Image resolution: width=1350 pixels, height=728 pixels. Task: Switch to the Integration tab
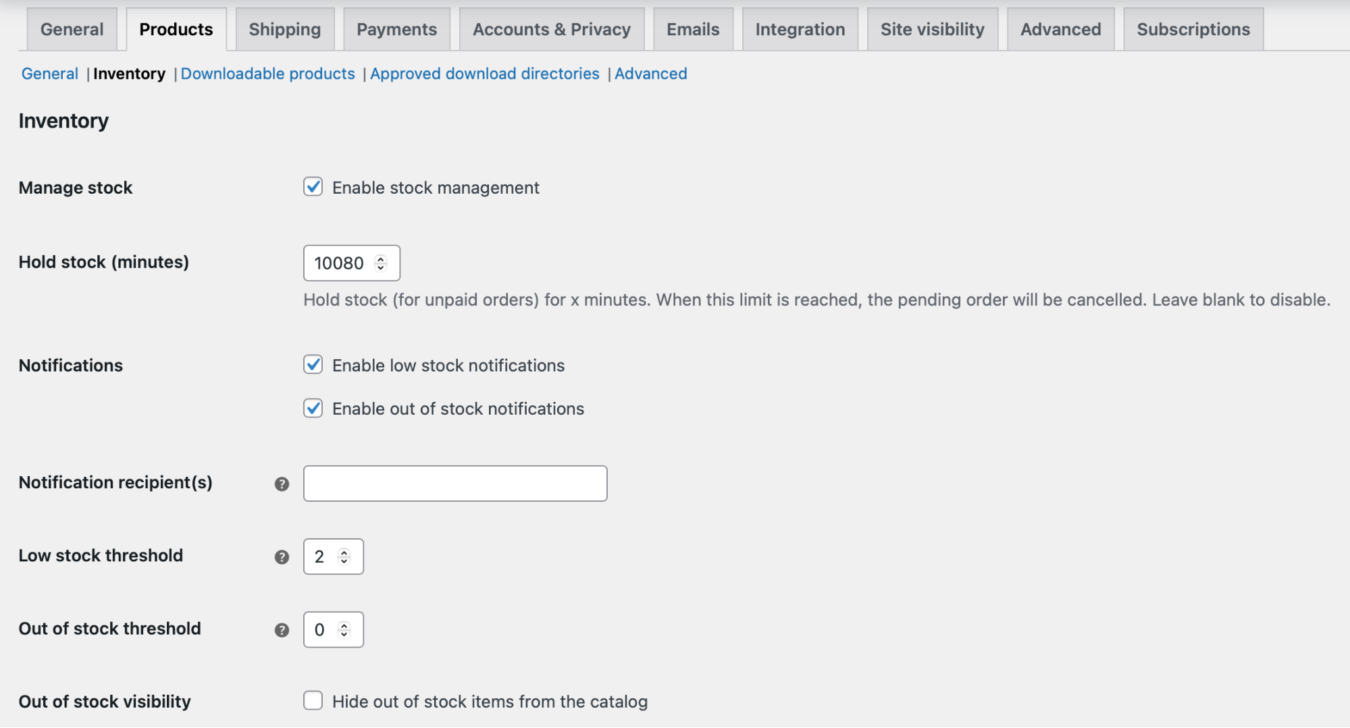(x=800, y=29)
